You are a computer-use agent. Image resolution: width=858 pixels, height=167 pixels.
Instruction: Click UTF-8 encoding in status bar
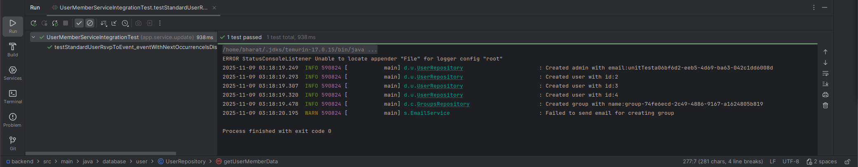tap(790, 162)
